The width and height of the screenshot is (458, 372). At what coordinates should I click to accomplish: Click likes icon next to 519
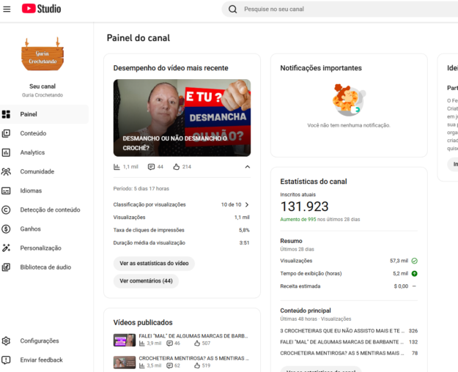197,365
